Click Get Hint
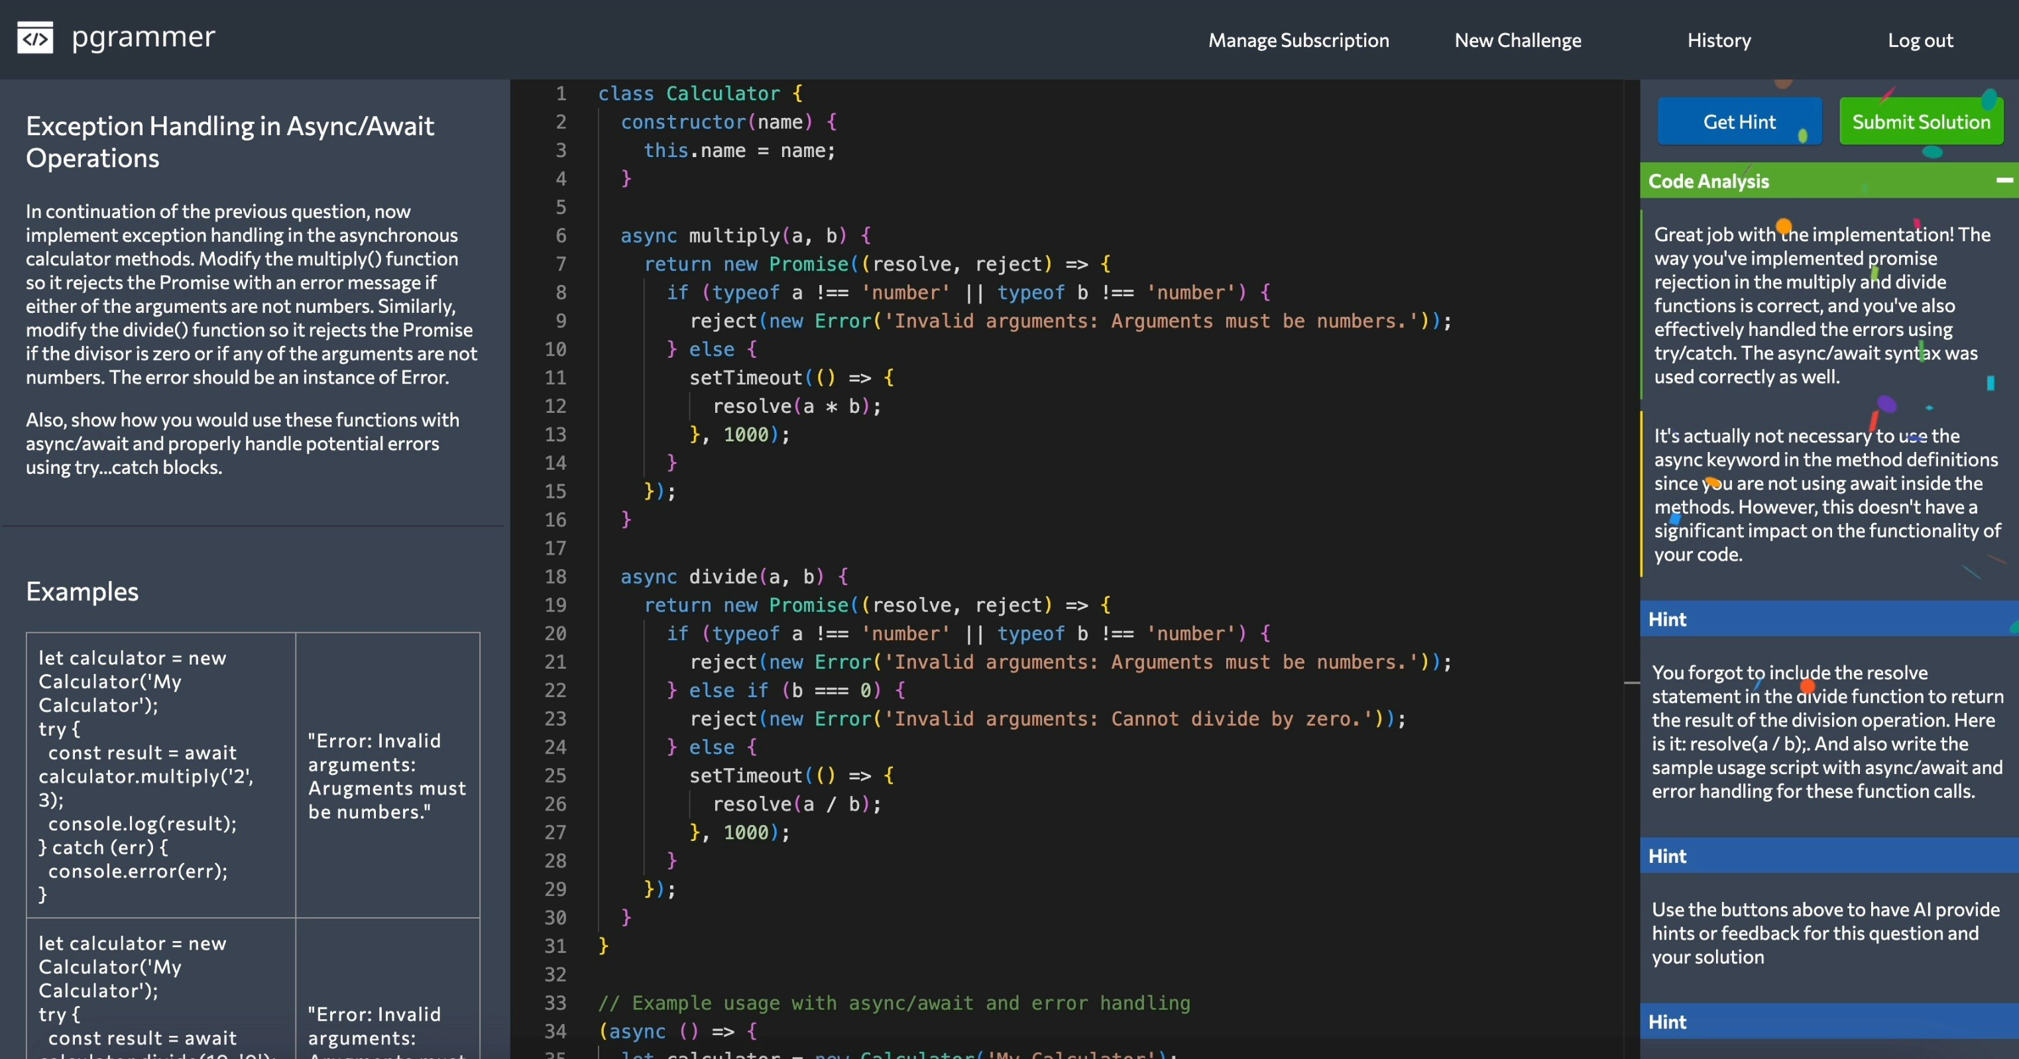Image resolution: width=2019 pixels, height=1059 pixels. pos(1741,121)
